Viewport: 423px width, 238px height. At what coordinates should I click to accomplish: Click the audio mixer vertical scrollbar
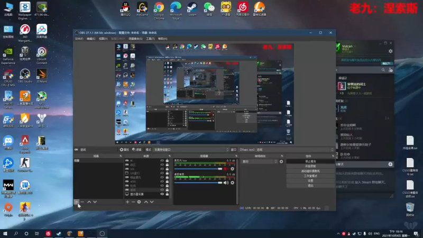click(x=237, y=181)
